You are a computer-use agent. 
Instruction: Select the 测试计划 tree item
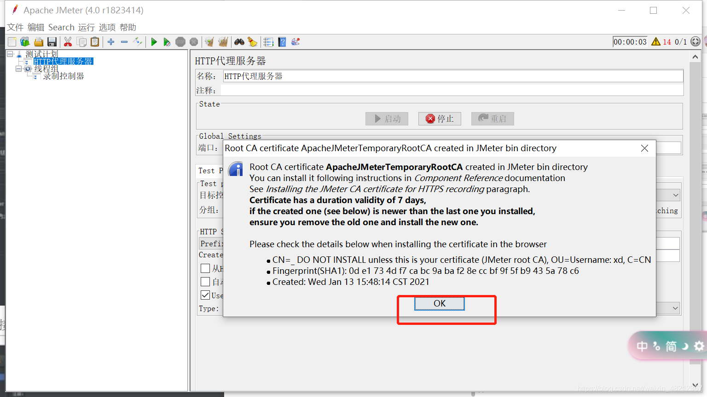(x=42, y=54)
